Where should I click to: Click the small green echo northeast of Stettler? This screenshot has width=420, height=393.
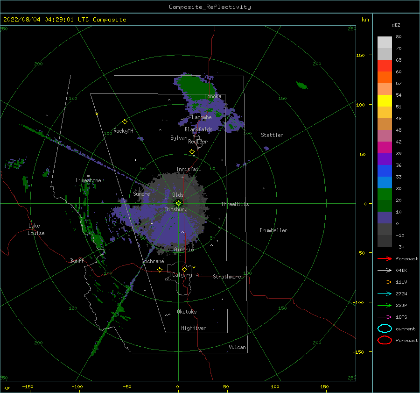(302, 86)
